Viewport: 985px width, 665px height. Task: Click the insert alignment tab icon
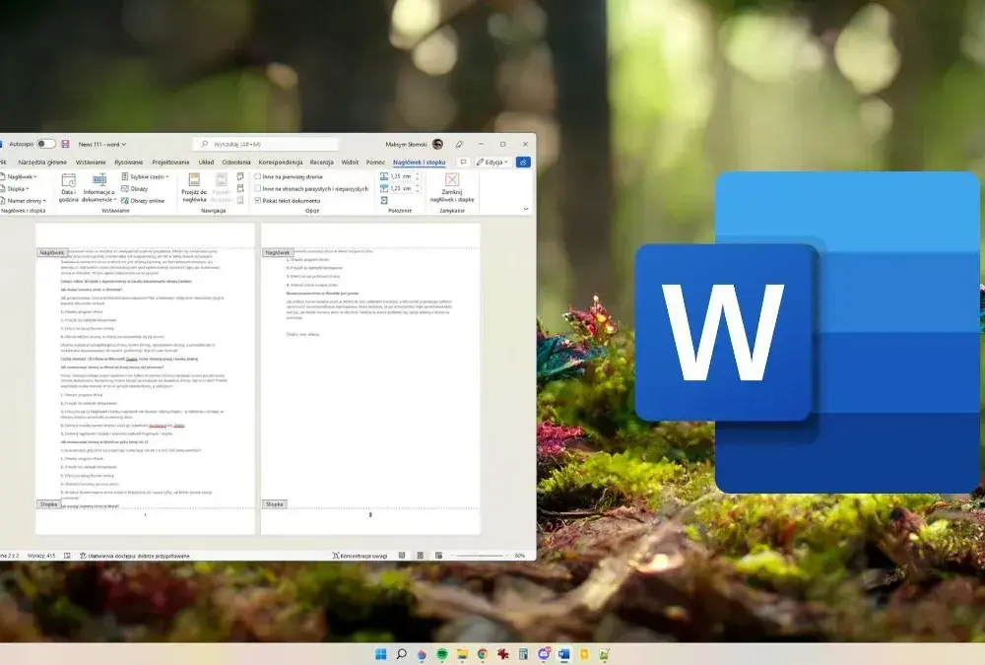[x=384, y=201]
